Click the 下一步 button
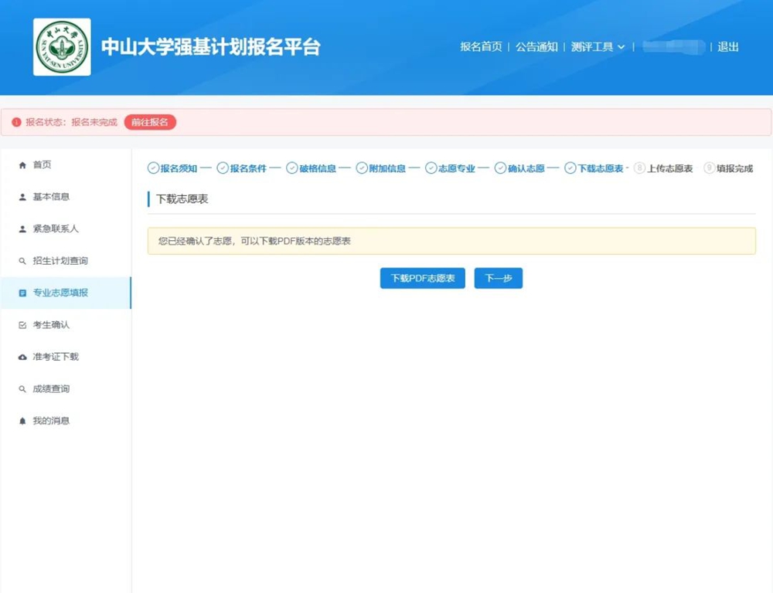The height and width of the screenshot is (593, 773). [x=498, y=278]
